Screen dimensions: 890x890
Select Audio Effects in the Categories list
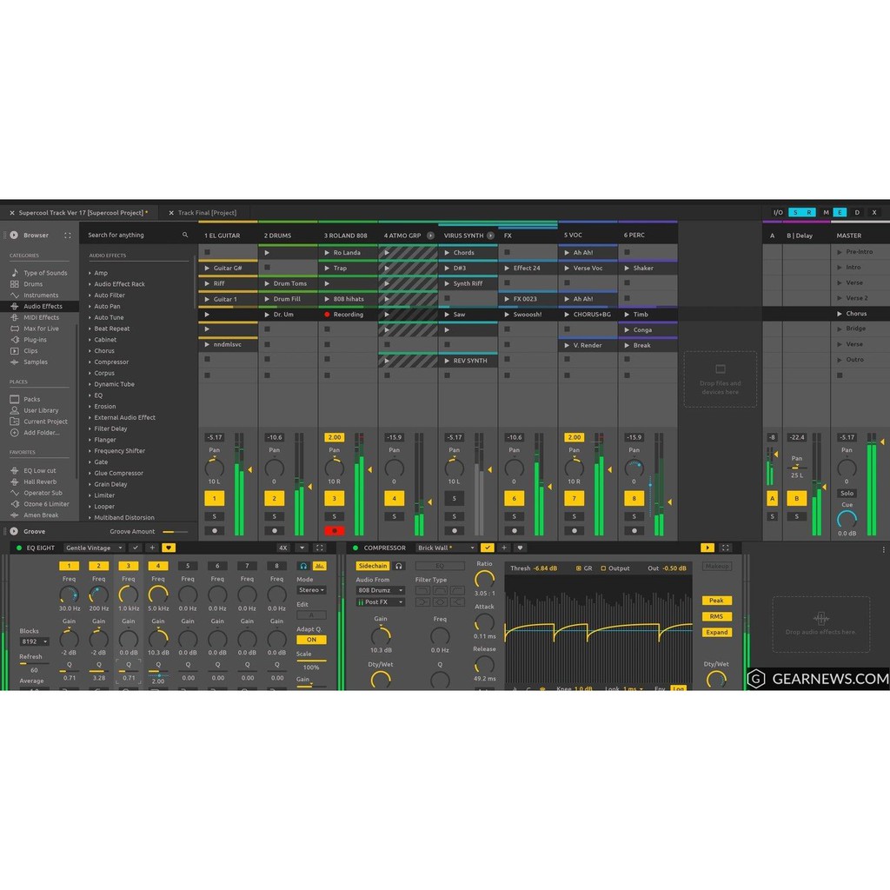tap(43, 307)
